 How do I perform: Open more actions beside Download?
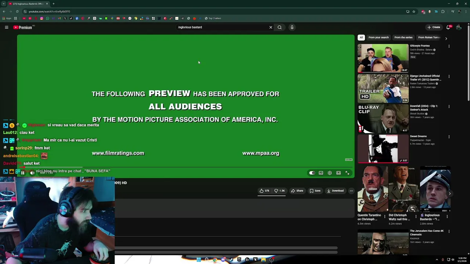click(x=351, y=191)
